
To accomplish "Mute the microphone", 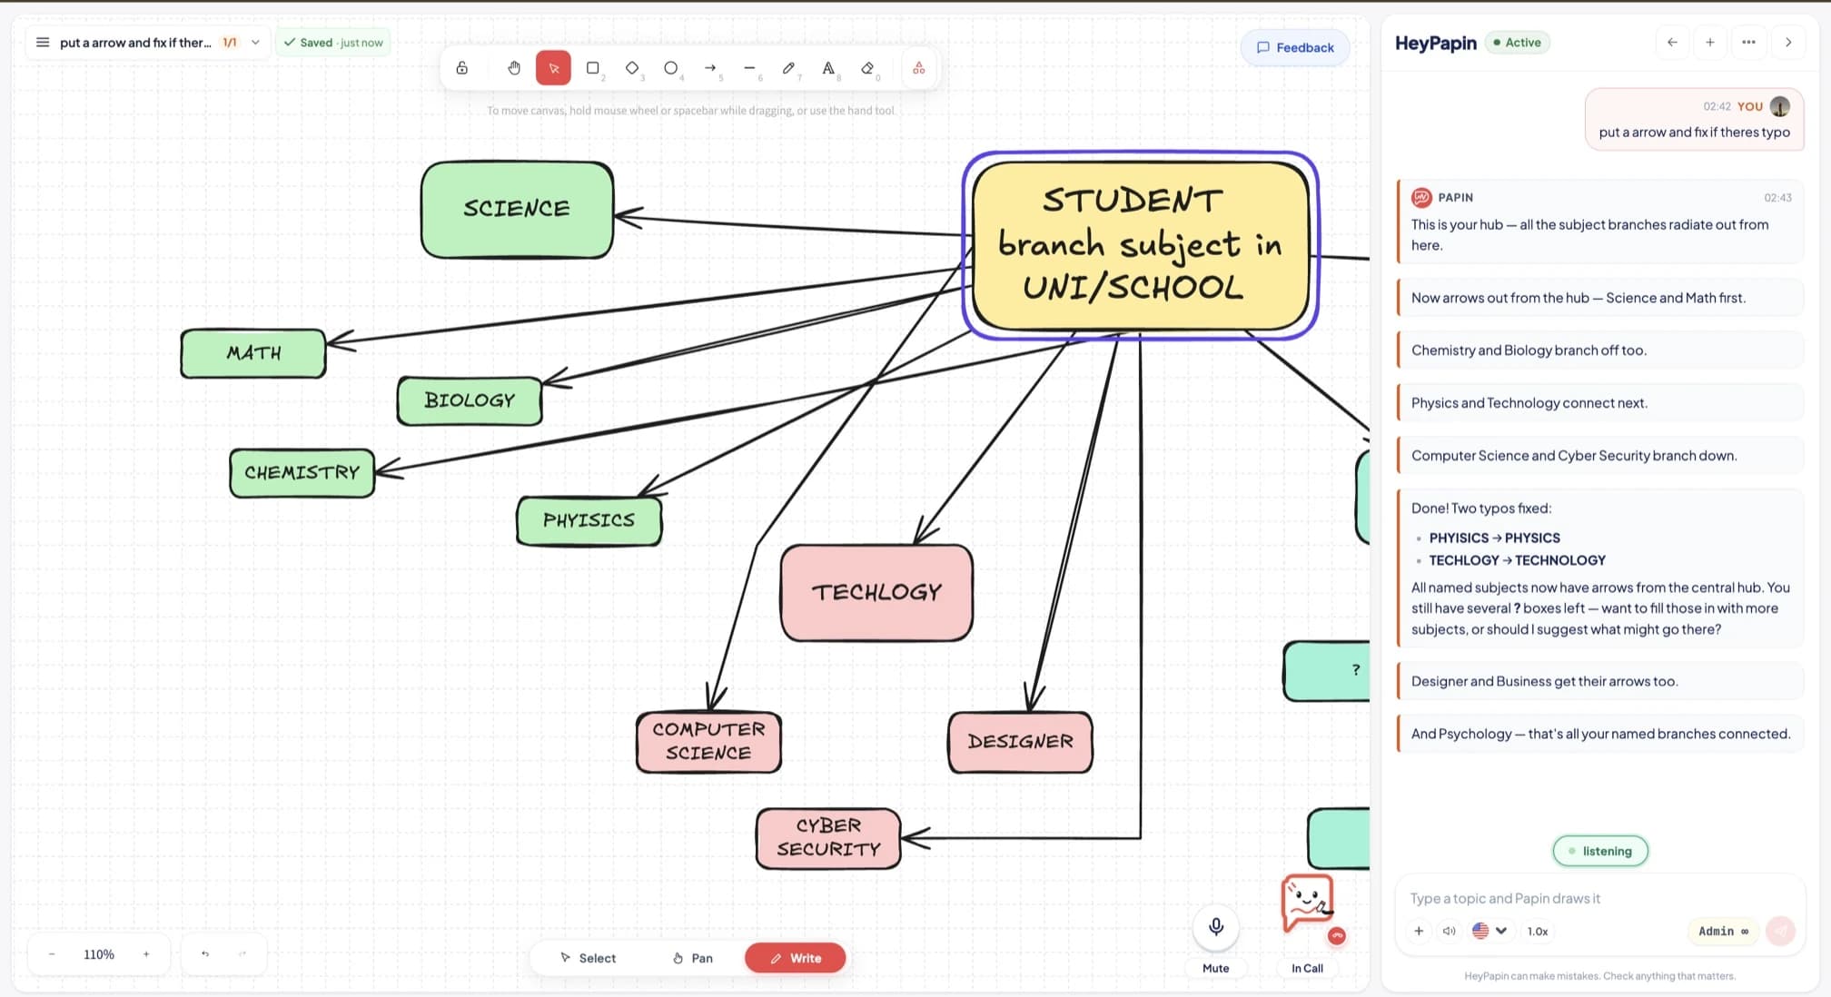I will tap(1216, 927).
